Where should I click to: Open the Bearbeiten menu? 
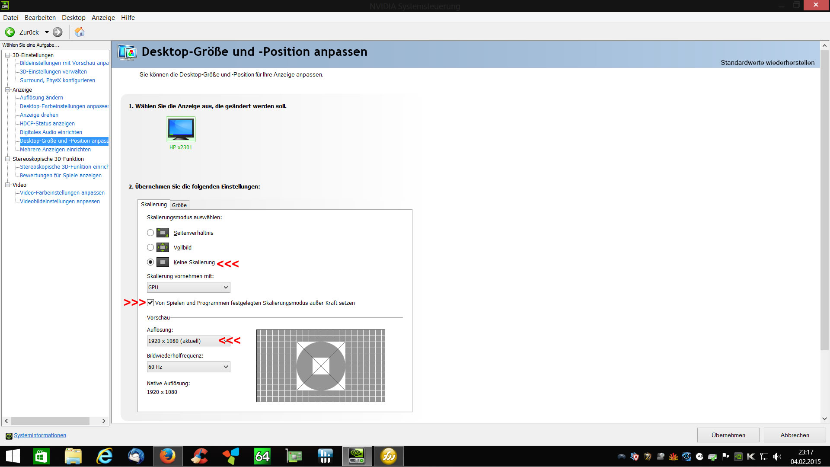pos(40,18)
